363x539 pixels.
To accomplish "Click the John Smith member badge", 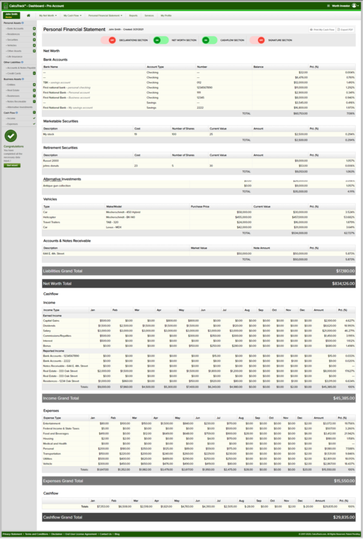I will pyautogui.click(x=12, y=15).
